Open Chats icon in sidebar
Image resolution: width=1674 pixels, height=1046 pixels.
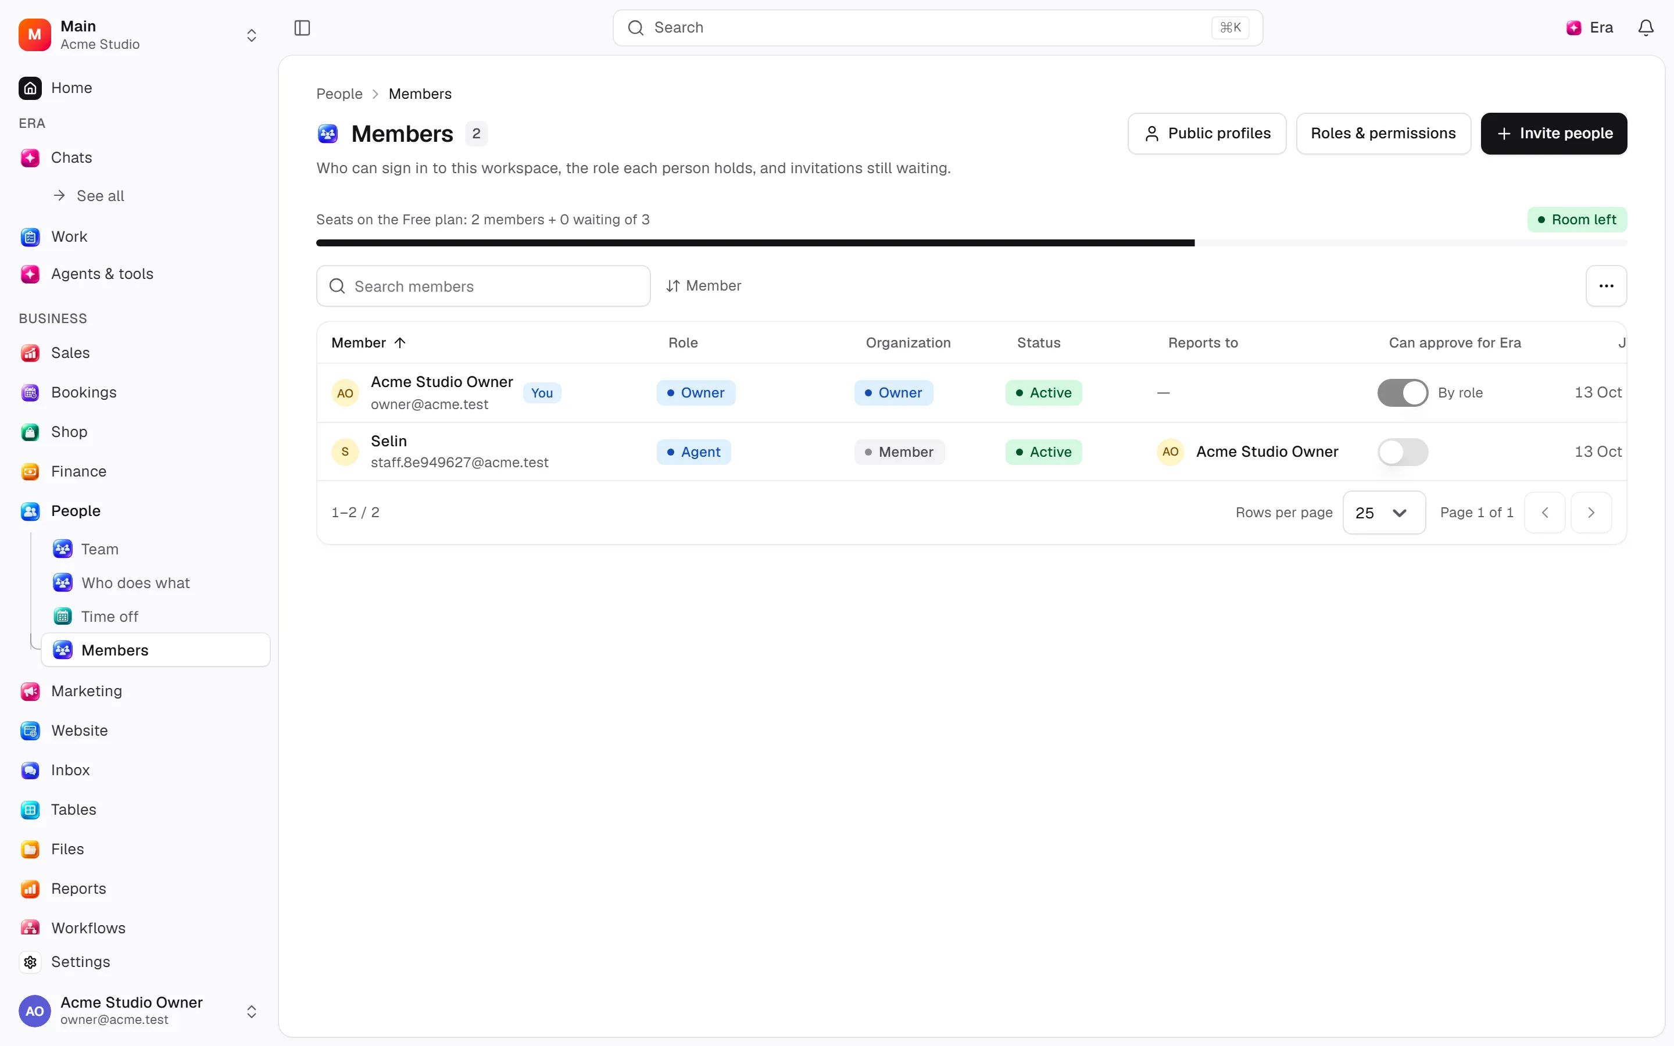coord(30,157)
